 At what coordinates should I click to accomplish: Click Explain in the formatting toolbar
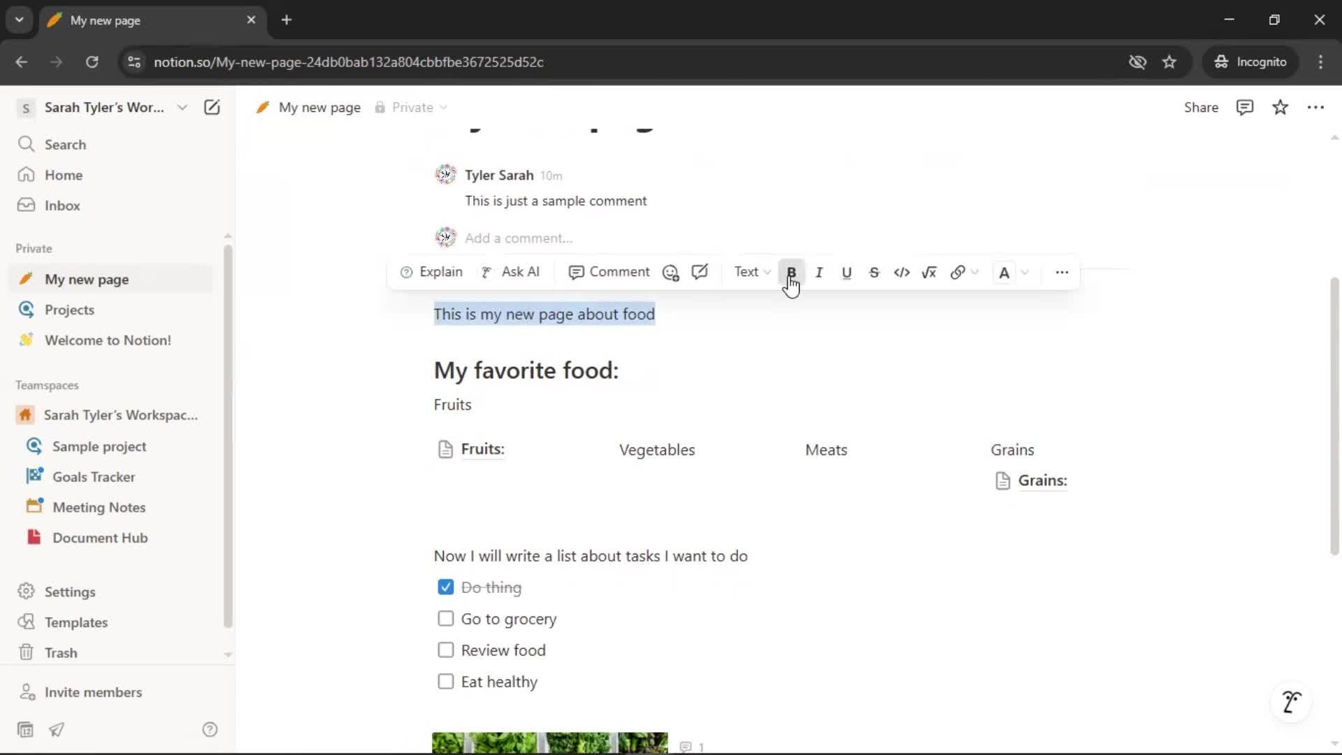[431, 272]
